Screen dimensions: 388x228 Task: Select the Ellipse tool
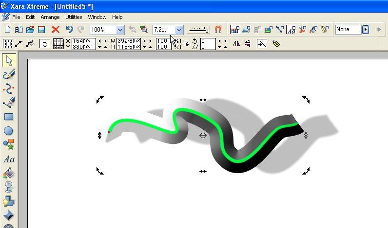point(8,131)
